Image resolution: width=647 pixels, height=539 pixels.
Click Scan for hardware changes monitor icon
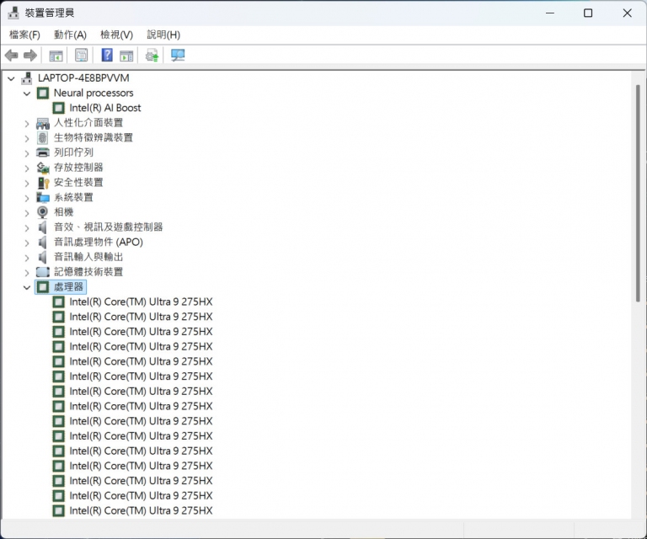tap(178, 56)
